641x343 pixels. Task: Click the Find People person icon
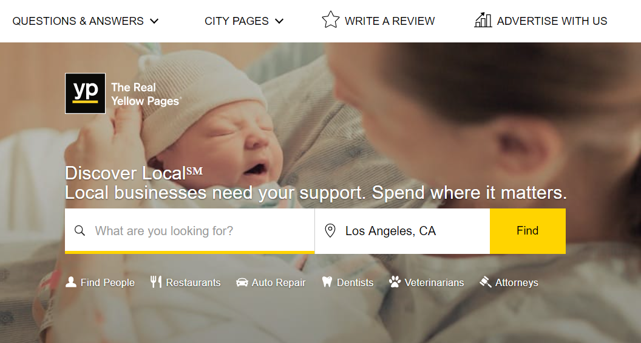[x=71, y=282]
